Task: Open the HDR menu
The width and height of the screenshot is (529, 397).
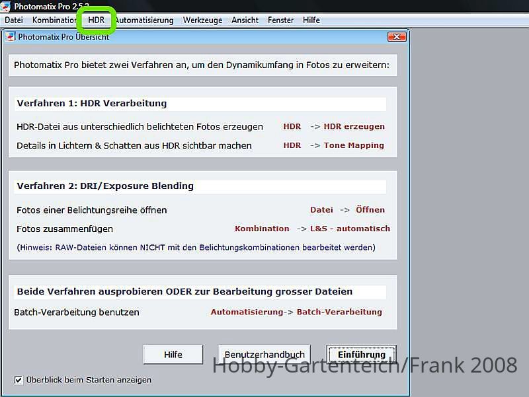Action: click(x=96, y=20)
